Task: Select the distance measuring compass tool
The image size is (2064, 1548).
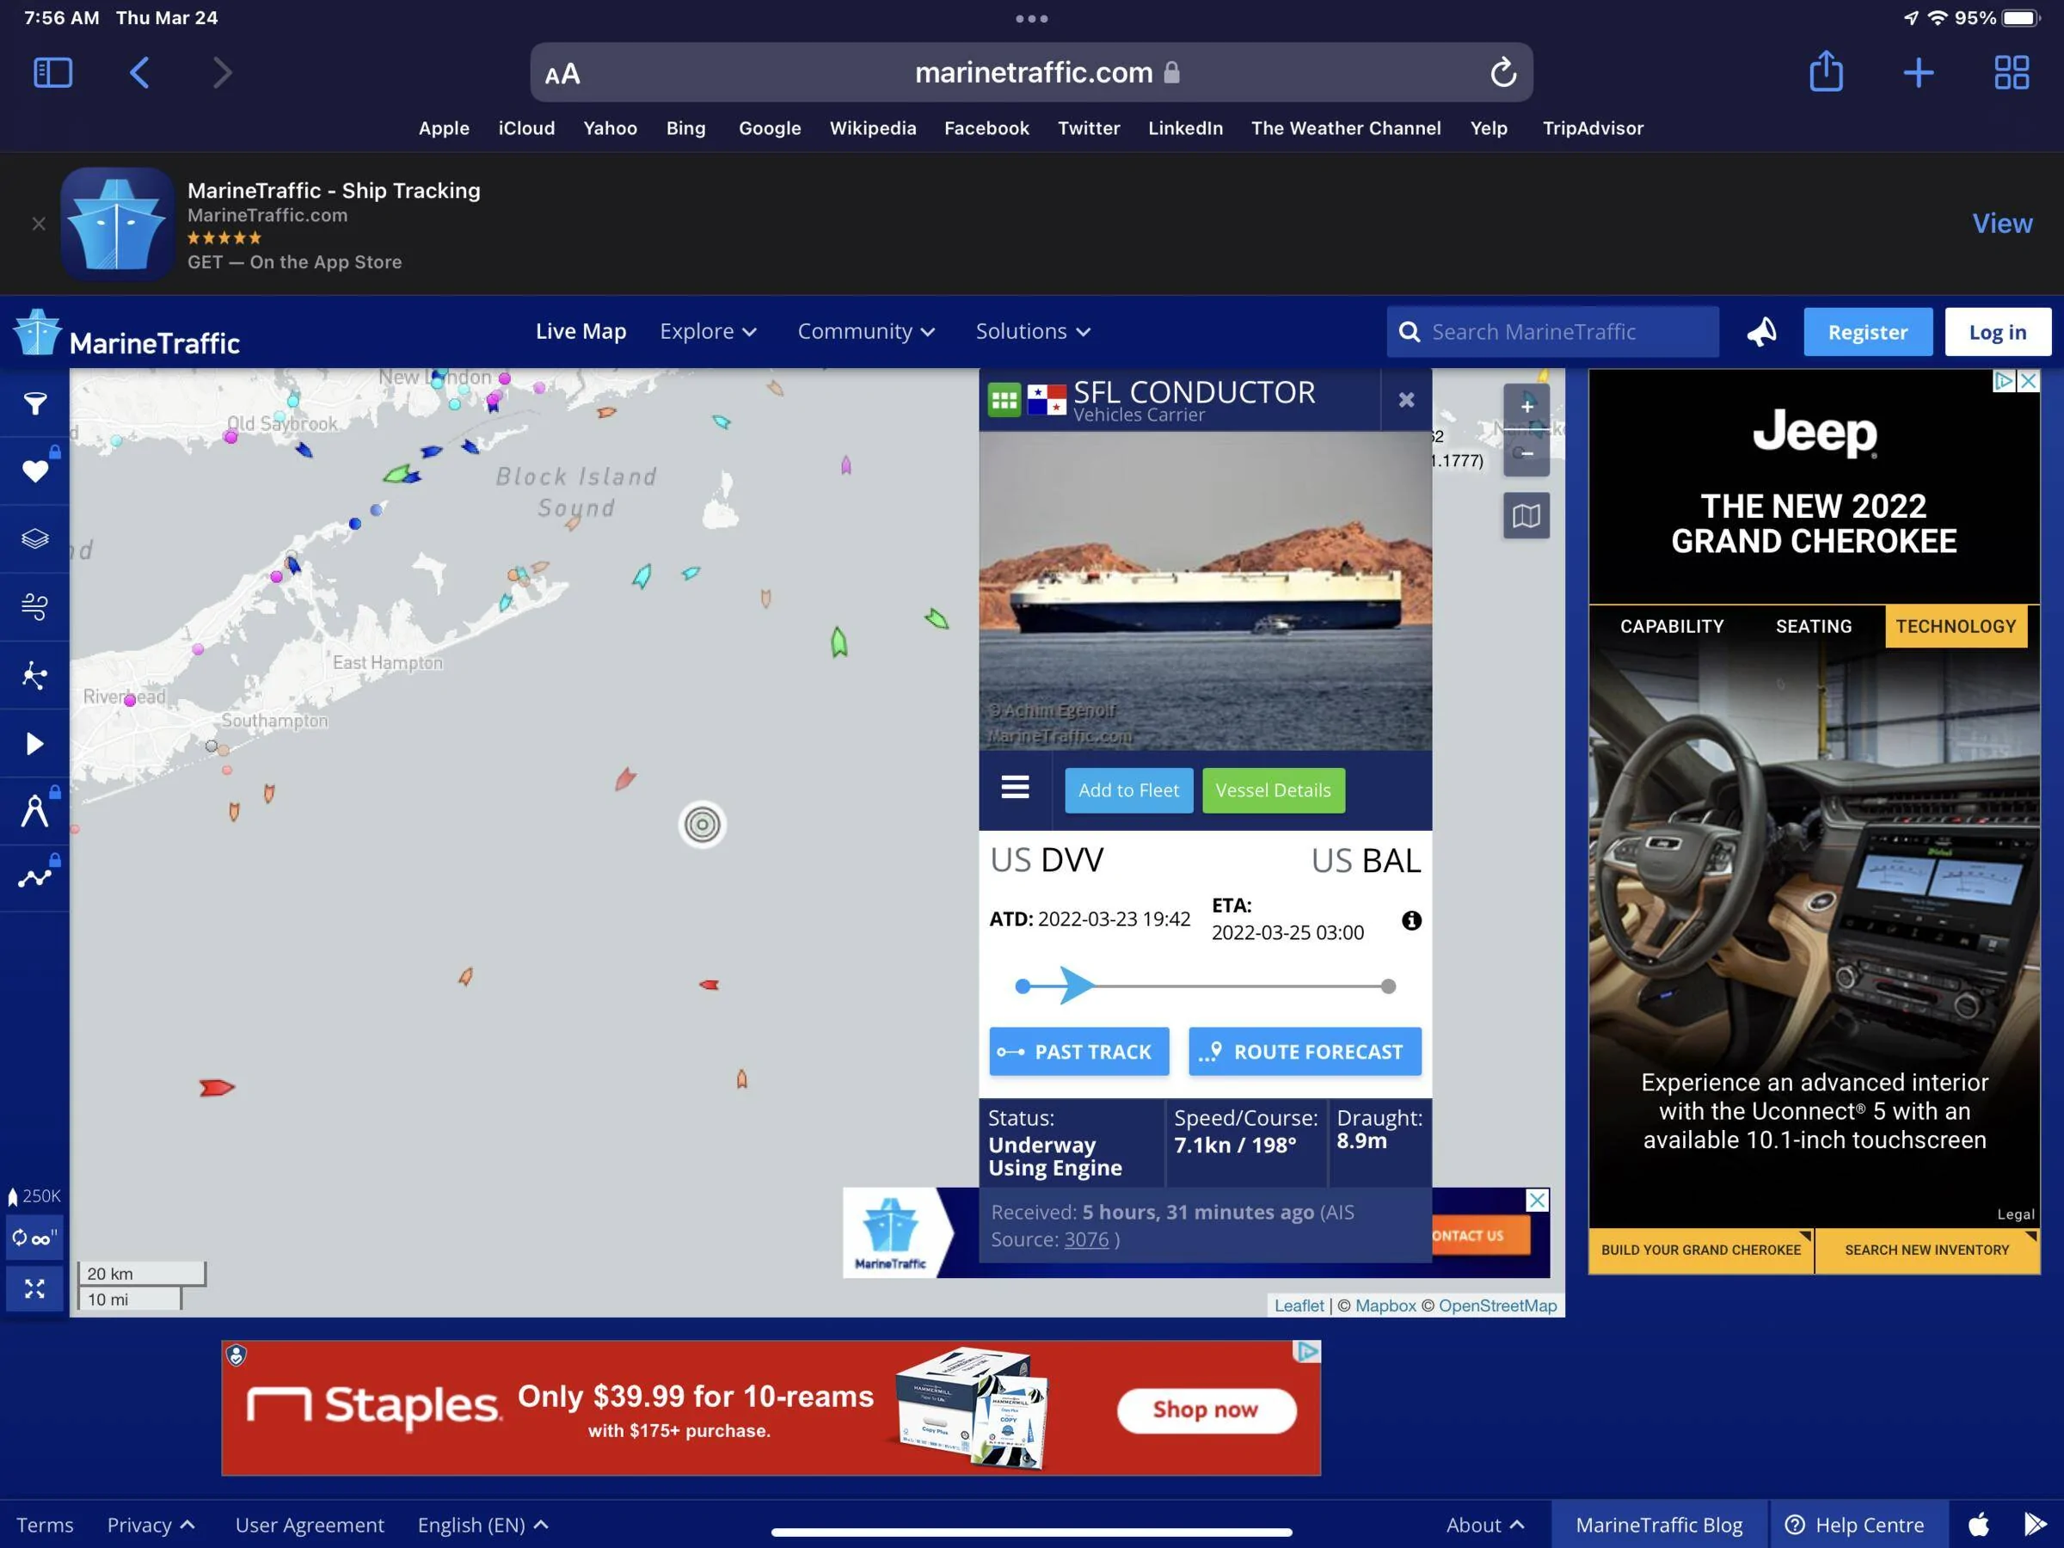Action: point(34,811)
